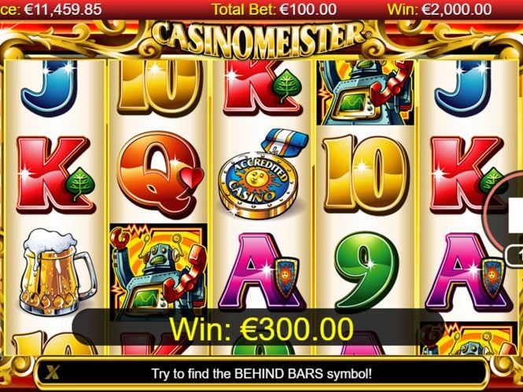Click the balance amount €11,459.85
Screen dimensions: 523x392
pos(63,9)
